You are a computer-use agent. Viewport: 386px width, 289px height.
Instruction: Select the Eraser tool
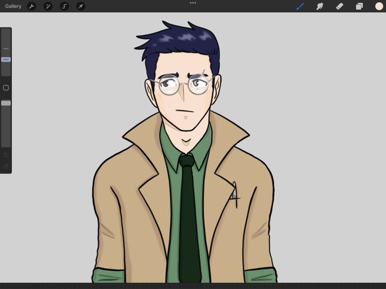point(339,6)
